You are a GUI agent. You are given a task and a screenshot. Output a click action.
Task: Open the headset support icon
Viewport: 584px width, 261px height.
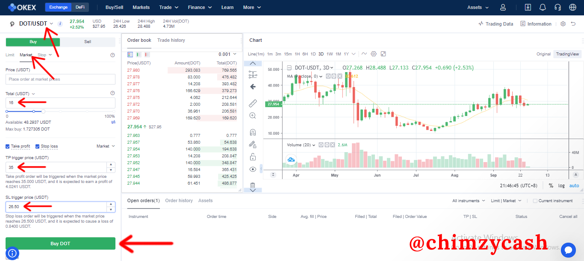pyautogui.click(x=557, y=7)
